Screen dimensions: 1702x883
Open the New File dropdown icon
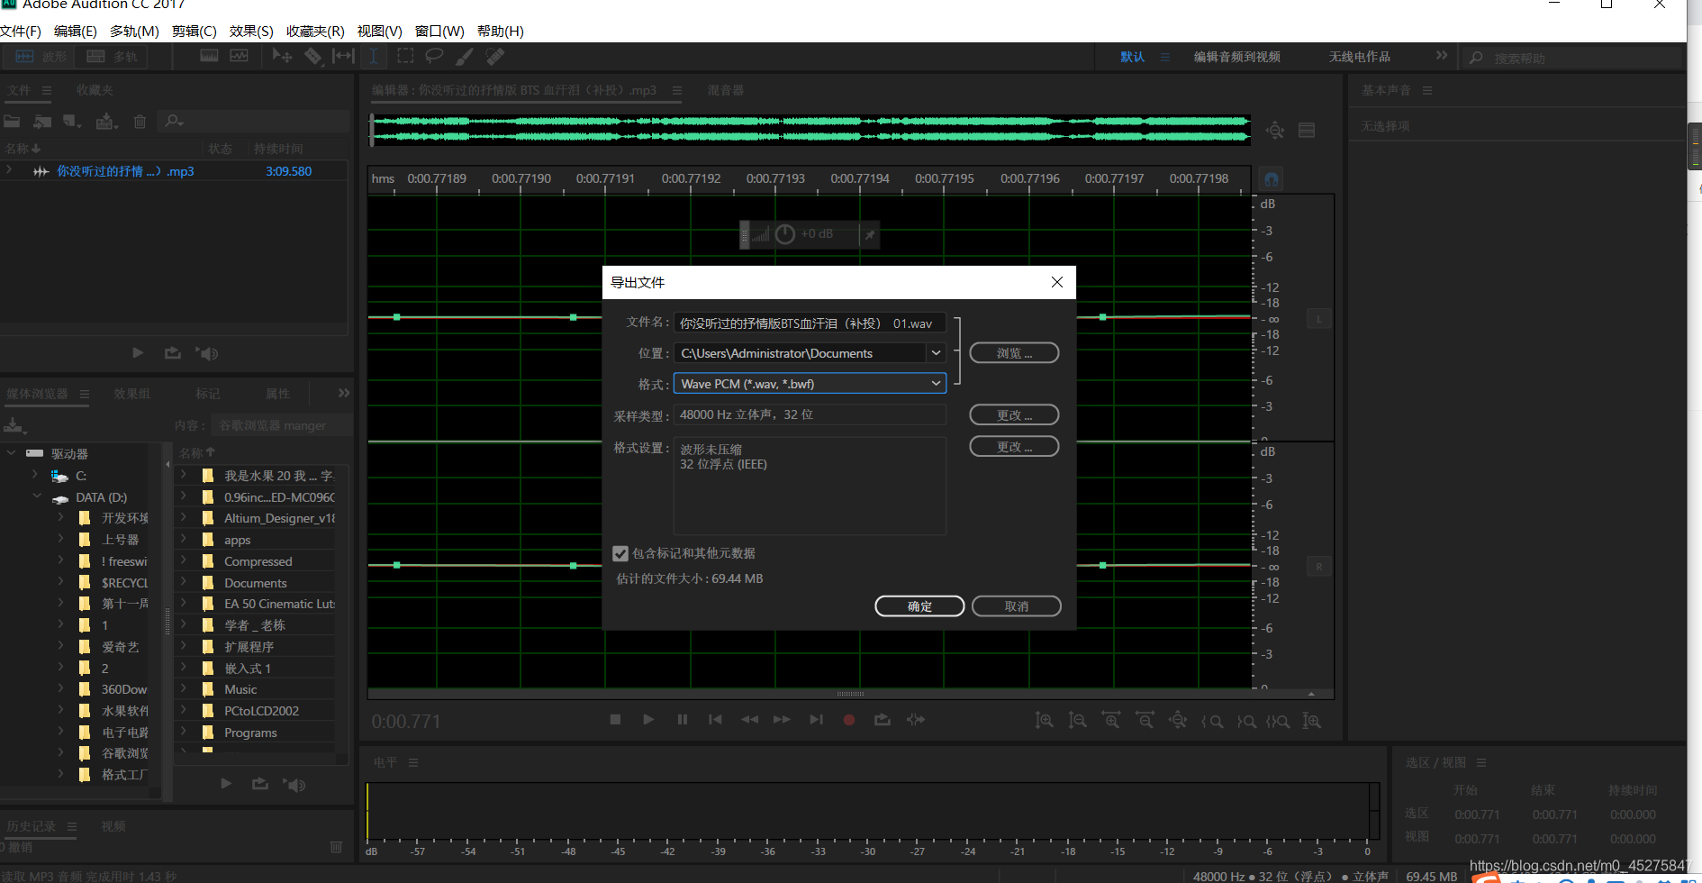73,121
